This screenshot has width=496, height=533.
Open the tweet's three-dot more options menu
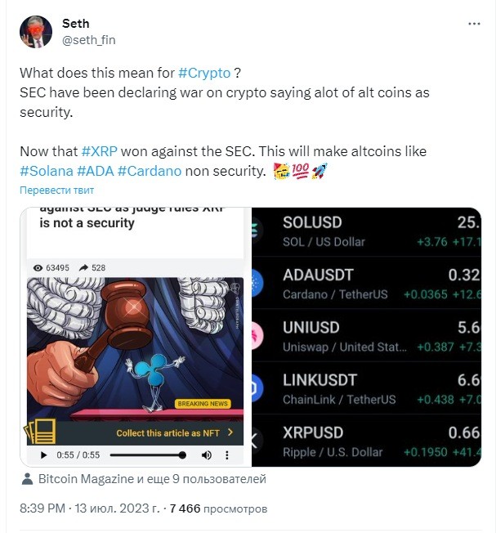(474, 24)
